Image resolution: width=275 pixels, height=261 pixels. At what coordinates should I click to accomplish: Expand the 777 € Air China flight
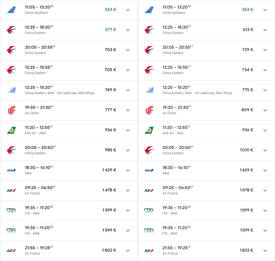(x=128, y=110)
